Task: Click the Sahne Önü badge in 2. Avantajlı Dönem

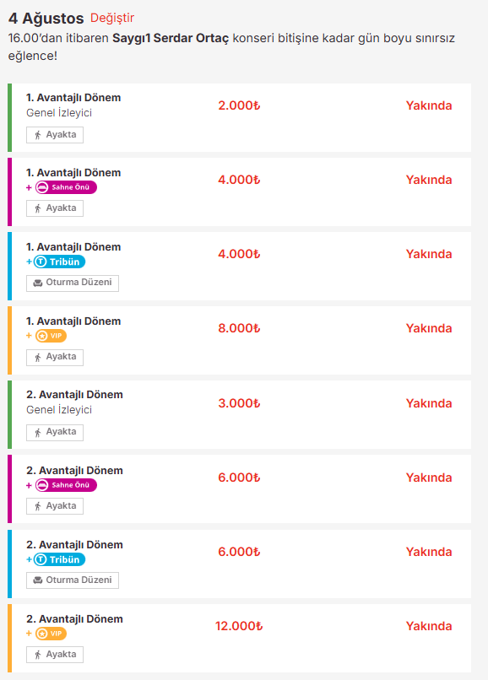Action: pyautogui.click(x=66, y=485)
